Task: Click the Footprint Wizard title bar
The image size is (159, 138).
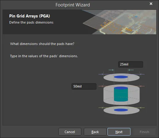Action: point(73,5)
